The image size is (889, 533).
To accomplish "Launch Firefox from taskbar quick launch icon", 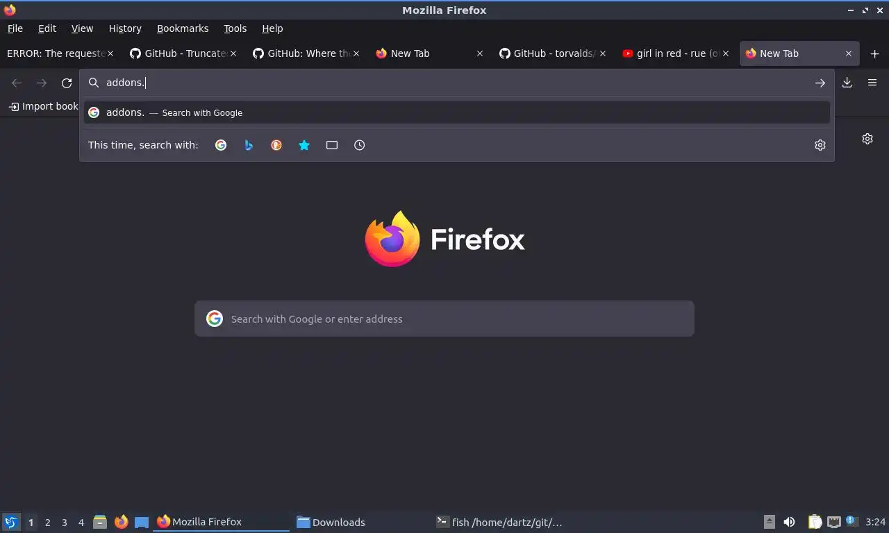I will [x=122, y=522].
